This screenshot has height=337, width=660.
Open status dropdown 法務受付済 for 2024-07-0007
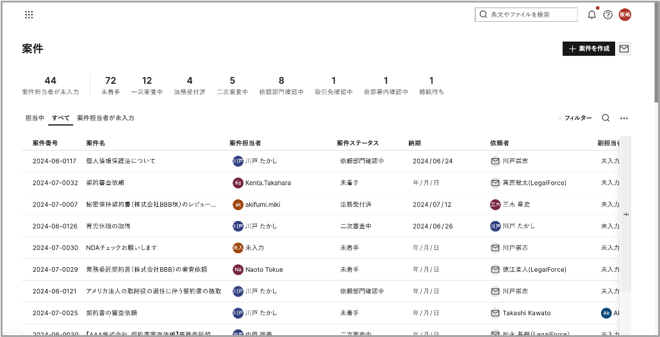click(356, 204)
